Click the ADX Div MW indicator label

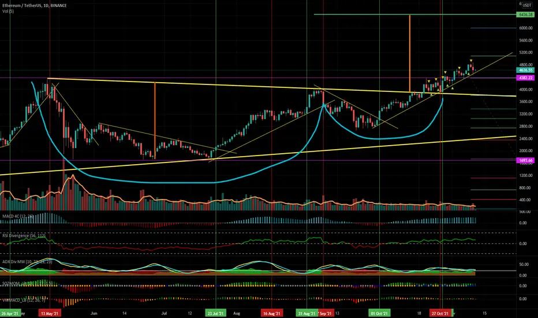pyautogui.click(x=27, y=262)
